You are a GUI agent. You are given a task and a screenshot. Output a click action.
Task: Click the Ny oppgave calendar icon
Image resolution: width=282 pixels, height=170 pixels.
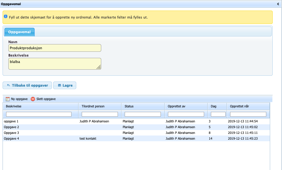pyautogui.click(x=8, y=99)
